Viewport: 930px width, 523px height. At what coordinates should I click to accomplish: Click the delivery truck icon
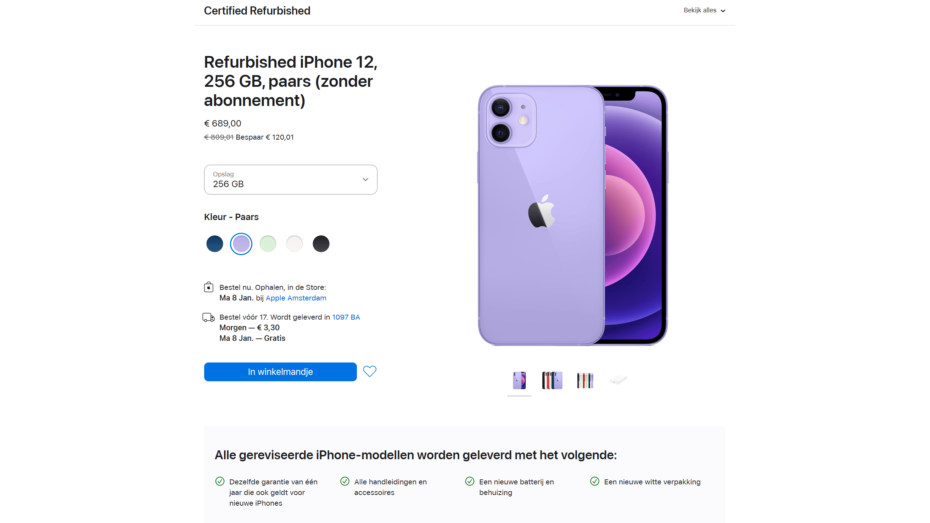(x=209, y=317)
